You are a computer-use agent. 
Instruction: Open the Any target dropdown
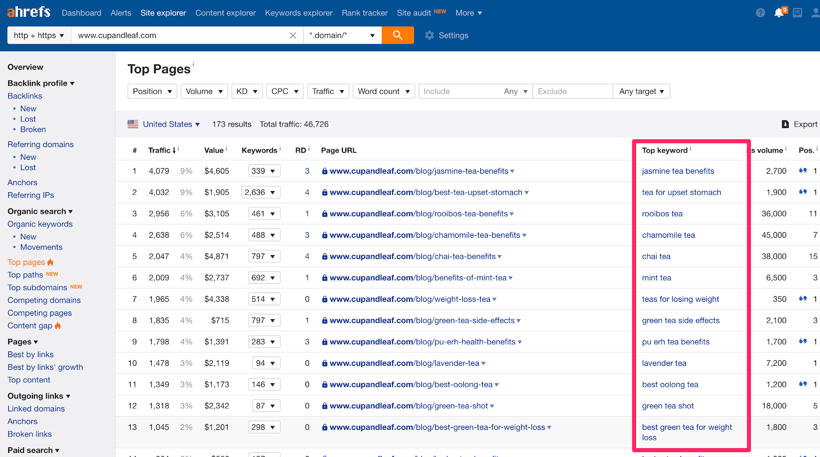(642, 91)
